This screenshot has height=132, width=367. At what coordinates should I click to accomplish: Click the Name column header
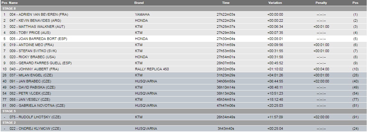pos(13,3)
